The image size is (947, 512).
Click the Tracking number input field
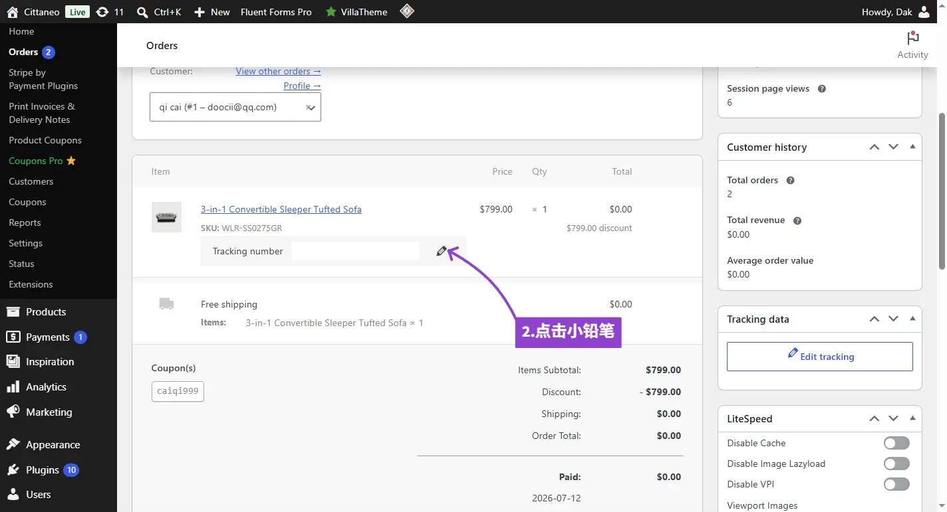click(355, 251)
